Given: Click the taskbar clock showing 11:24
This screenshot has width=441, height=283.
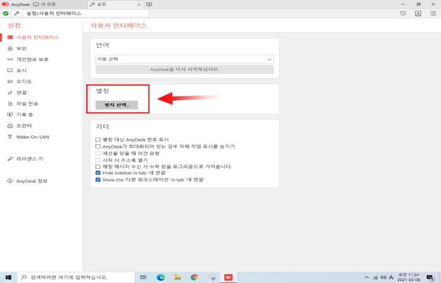Looking at the screenshot, I should [x=409, y=277].
